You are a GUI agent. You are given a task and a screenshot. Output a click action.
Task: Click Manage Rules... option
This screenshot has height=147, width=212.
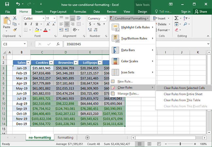(132, 93)
